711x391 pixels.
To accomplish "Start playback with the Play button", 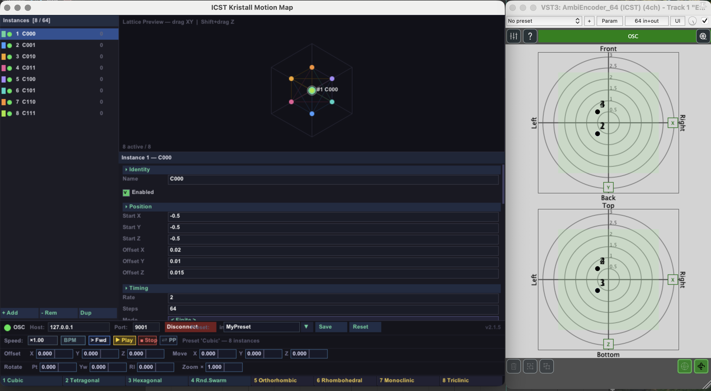I will 124,340.
